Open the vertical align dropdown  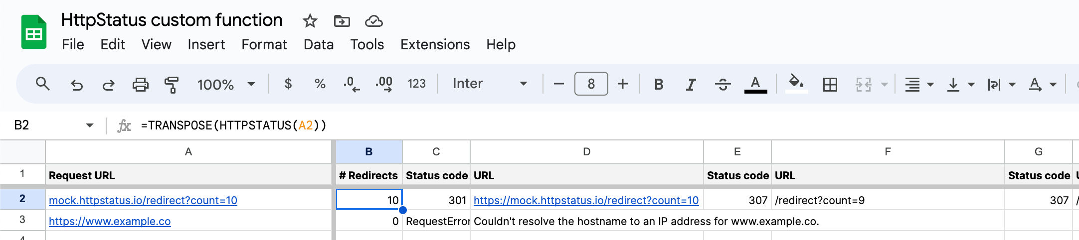point(960,84)
